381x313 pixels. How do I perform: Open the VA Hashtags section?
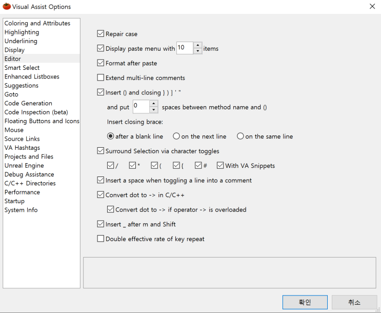click(x=22, y=148)
